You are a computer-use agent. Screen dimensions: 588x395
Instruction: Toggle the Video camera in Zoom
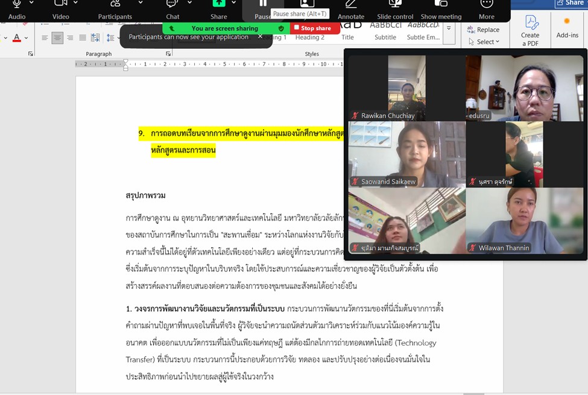61,5
